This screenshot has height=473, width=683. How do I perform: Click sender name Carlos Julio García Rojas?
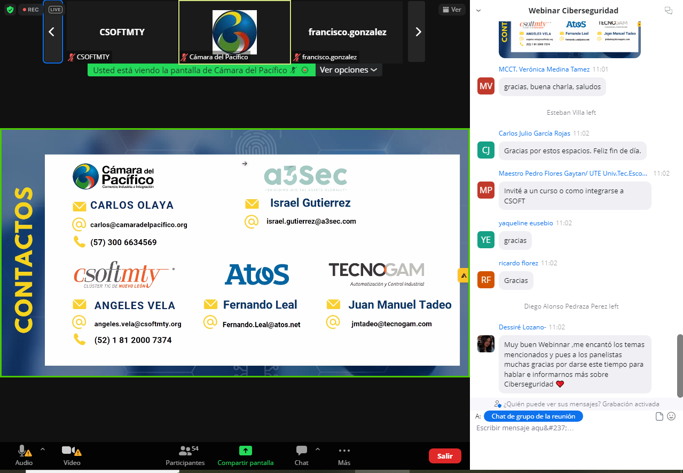(x=534, y=133)
